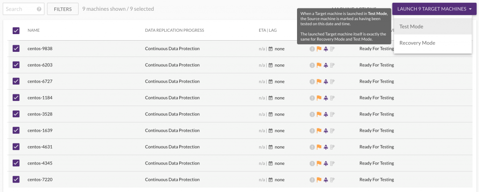Focus the Search input field
Screen dimensions: 479x192
(x=19, y=9)
